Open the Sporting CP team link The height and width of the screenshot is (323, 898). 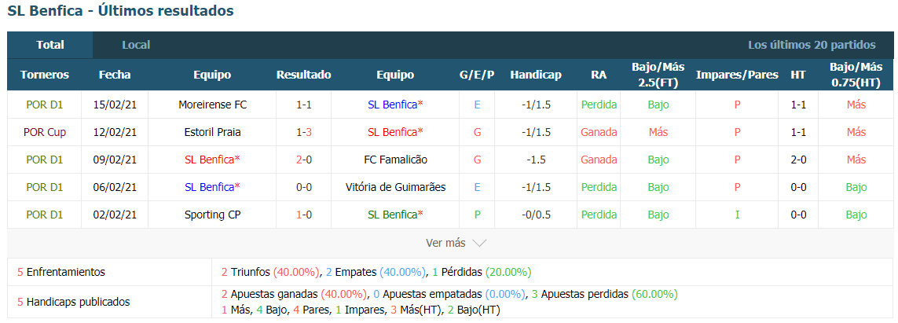212,215
